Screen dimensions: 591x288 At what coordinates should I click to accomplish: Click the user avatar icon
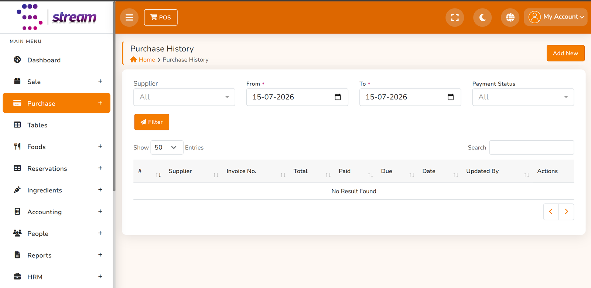point(534,17)
